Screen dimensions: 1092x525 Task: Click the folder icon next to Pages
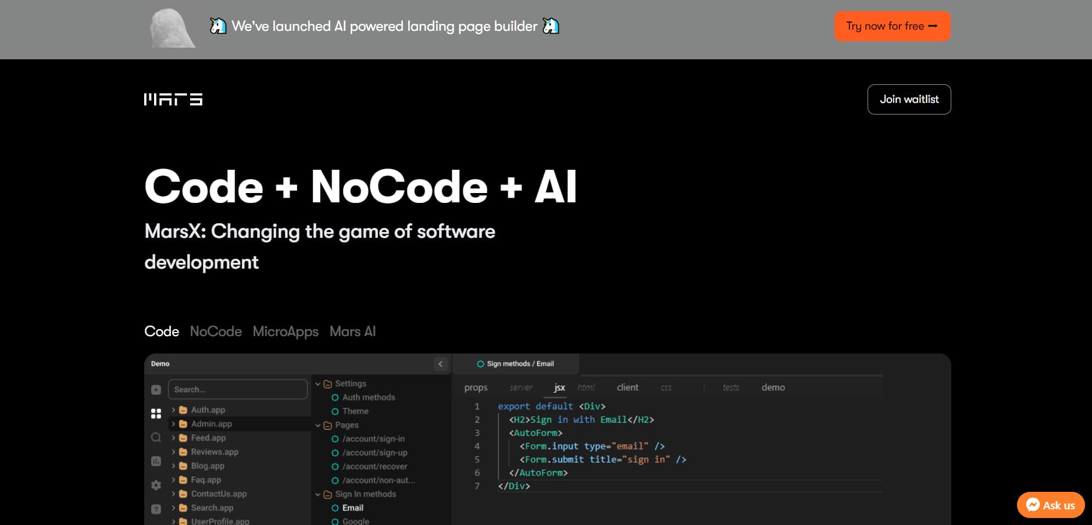pos(327,426)
